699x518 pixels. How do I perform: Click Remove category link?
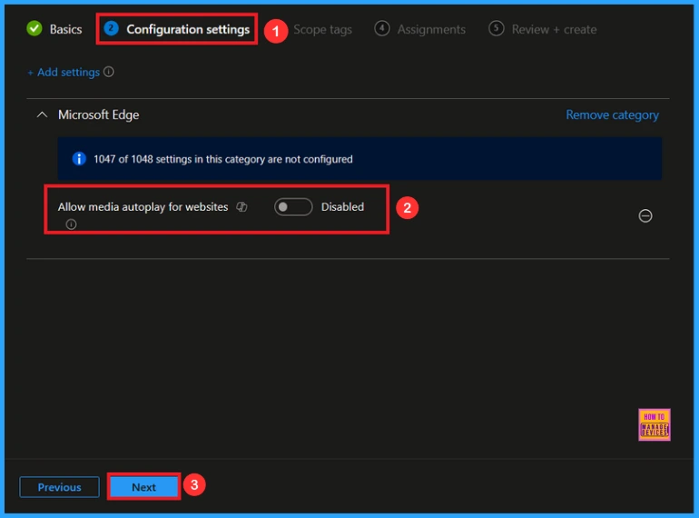click(612, 115)
